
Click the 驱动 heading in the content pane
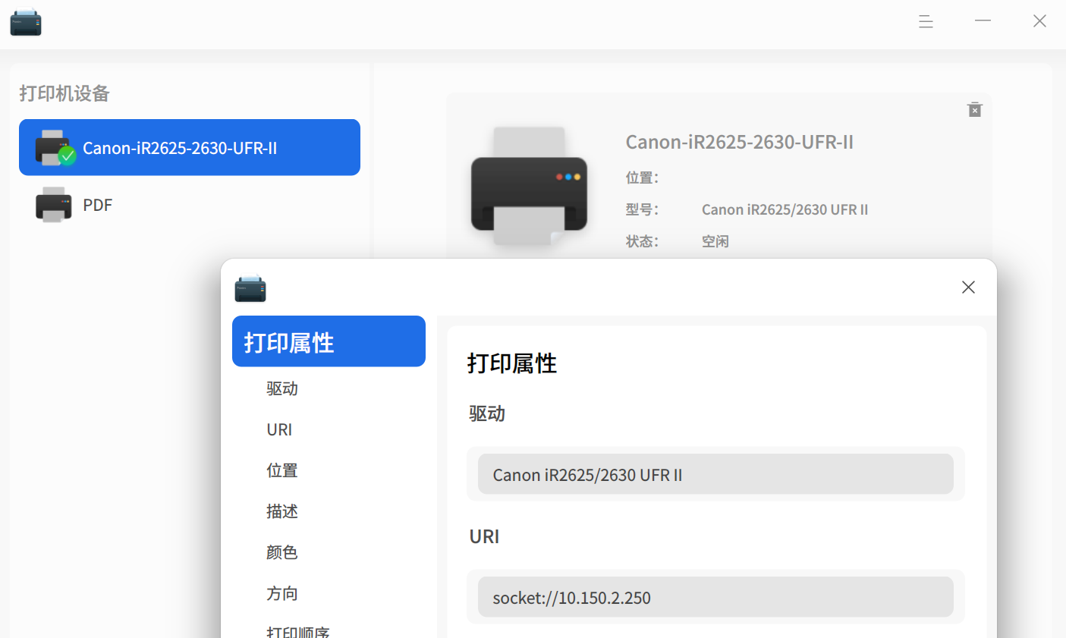[487, 413]
